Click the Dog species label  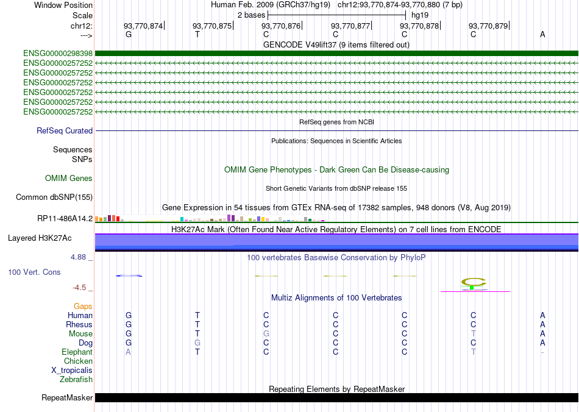[x=85, y=343]
